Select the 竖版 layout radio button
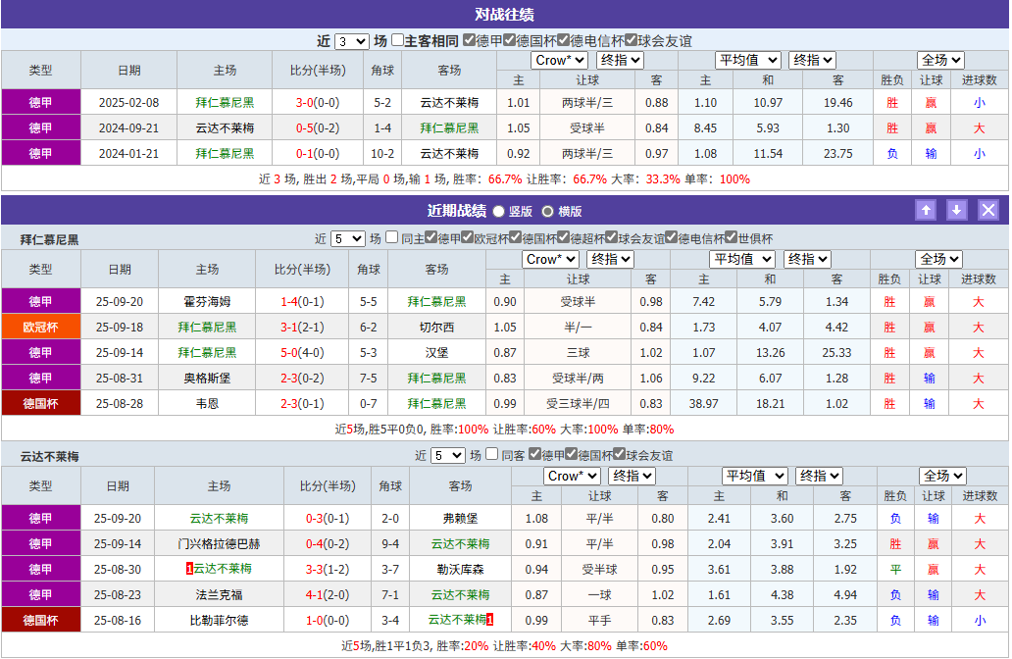The image size is (1012, 659). (x=498, y=210)
